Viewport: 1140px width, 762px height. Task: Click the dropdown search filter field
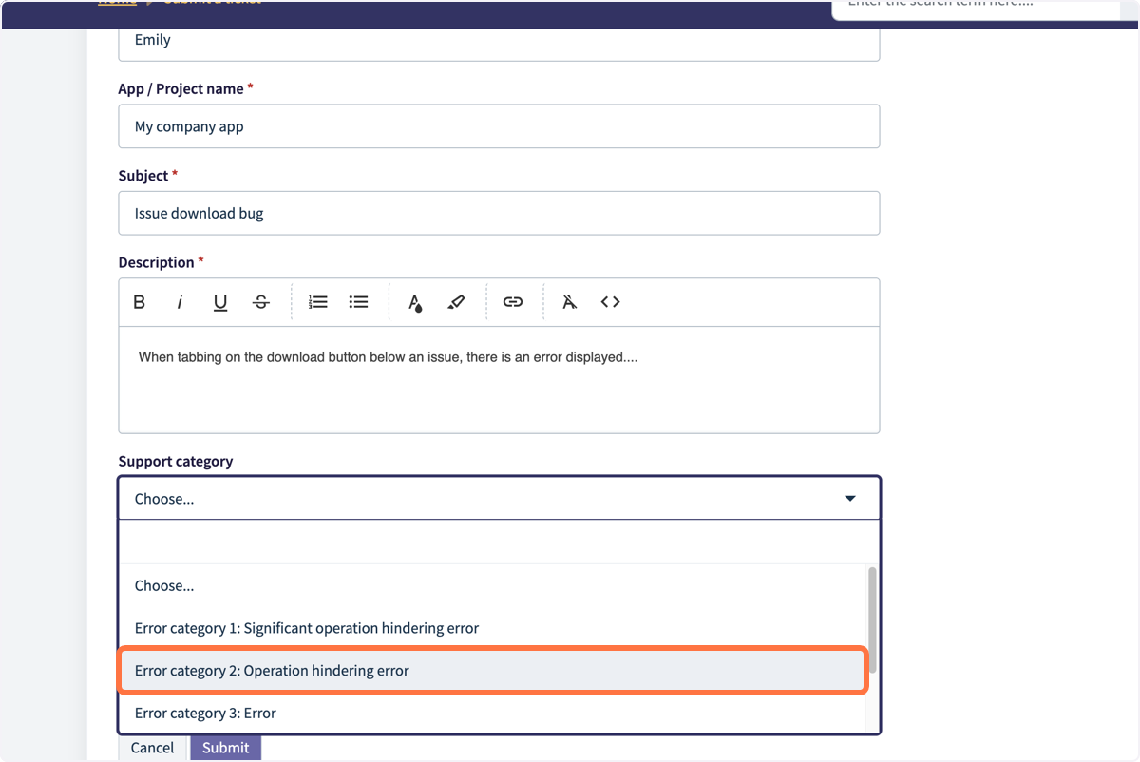(x=499, y=542)
